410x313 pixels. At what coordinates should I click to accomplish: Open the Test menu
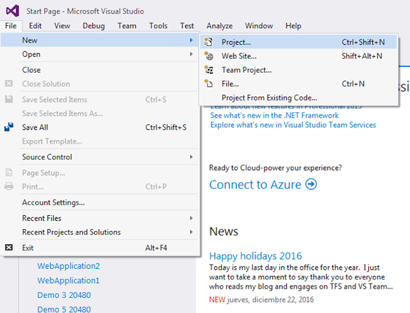pos(187,26)
